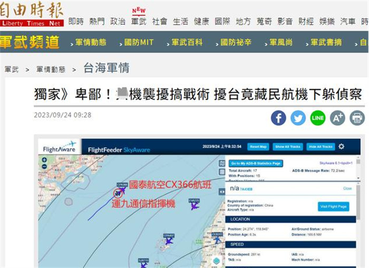Print the article with printer icon

(357, 118)
